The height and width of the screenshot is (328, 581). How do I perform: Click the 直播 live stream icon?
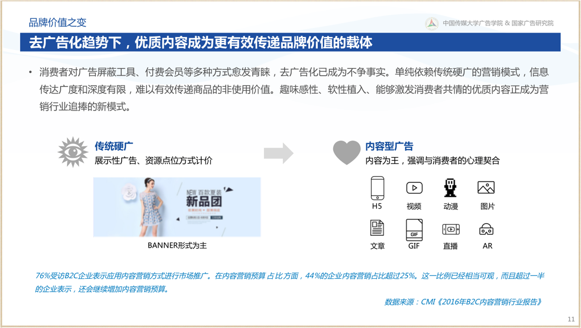click(451, 229)
